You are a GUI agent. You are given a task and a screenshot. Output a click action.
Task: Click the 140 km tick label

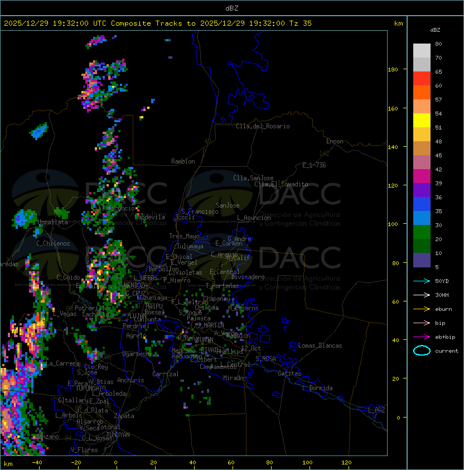coord(393,147)
